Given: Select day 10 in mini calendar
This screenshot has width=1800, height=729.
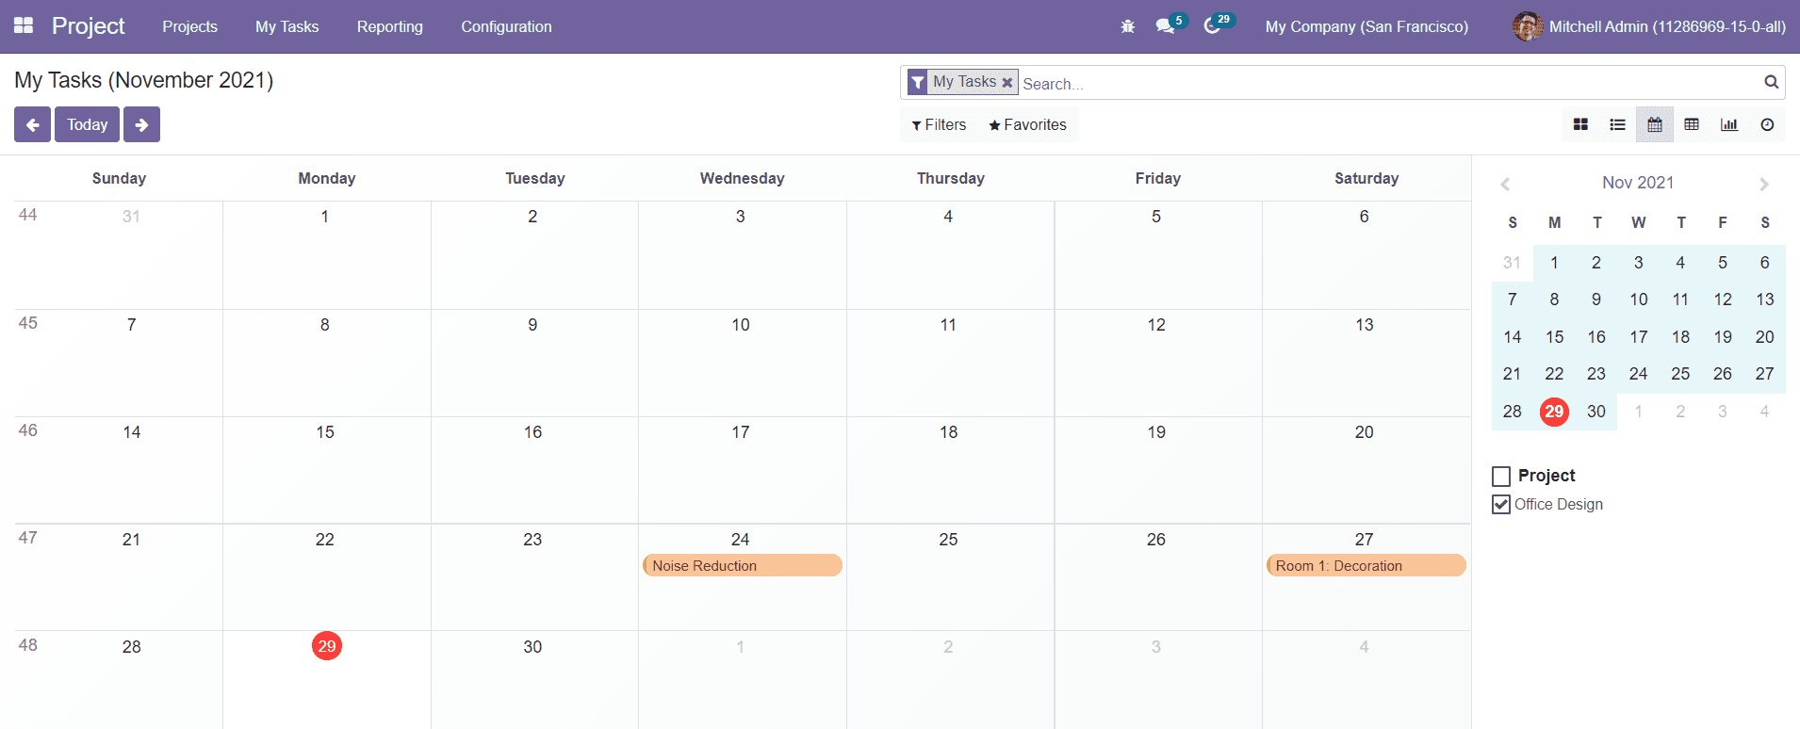Looking at the screenshot, I should [1638, 300].
